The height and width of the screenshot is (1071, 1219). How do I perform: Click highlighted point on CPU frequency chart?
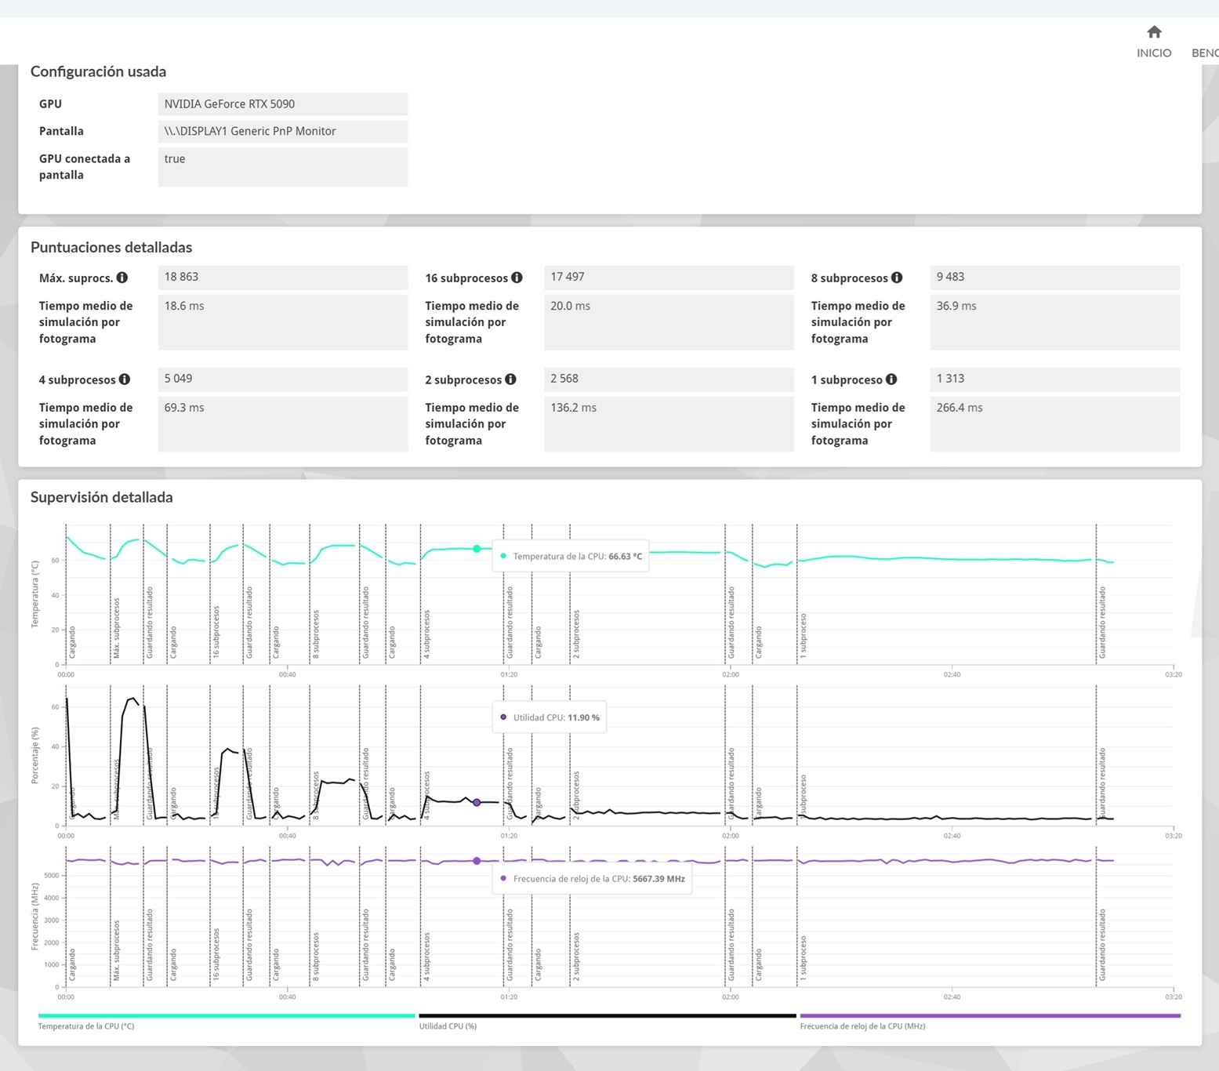pos(477,861)
